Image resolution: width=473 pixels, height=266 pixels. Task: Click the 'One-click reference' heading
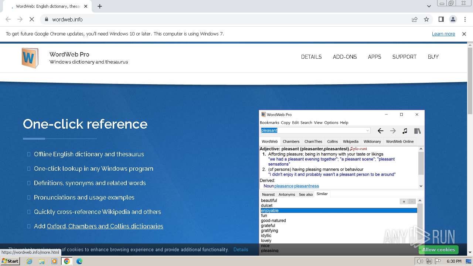coord(85,124)
